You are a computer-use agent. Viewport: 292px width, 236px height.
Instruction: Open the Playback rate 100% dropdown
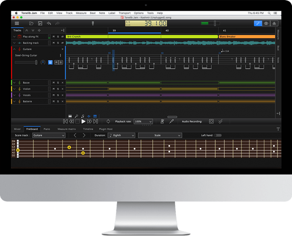point(143,122)
